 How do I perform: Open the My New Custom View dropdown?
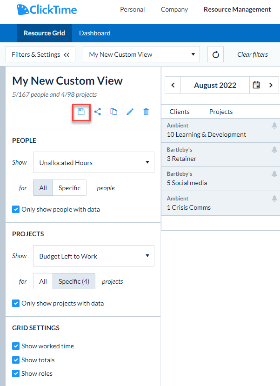coord(141,54)
